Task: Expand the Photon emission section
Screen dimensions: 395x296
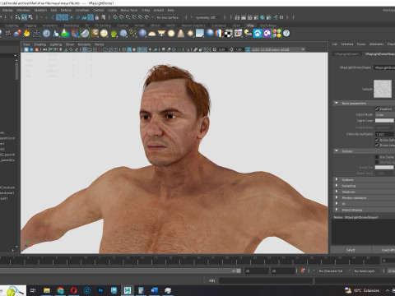Action: [337, 197]
